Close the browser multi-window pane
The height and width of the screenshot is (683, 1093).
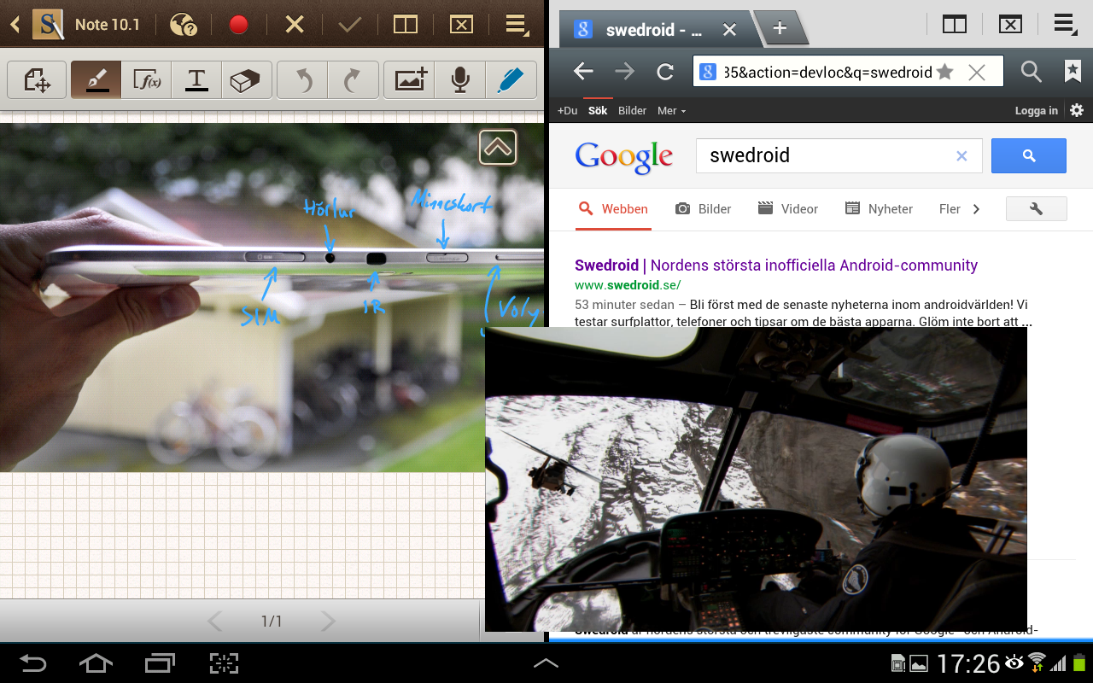pyautogui.click(x=1010, y=24)
